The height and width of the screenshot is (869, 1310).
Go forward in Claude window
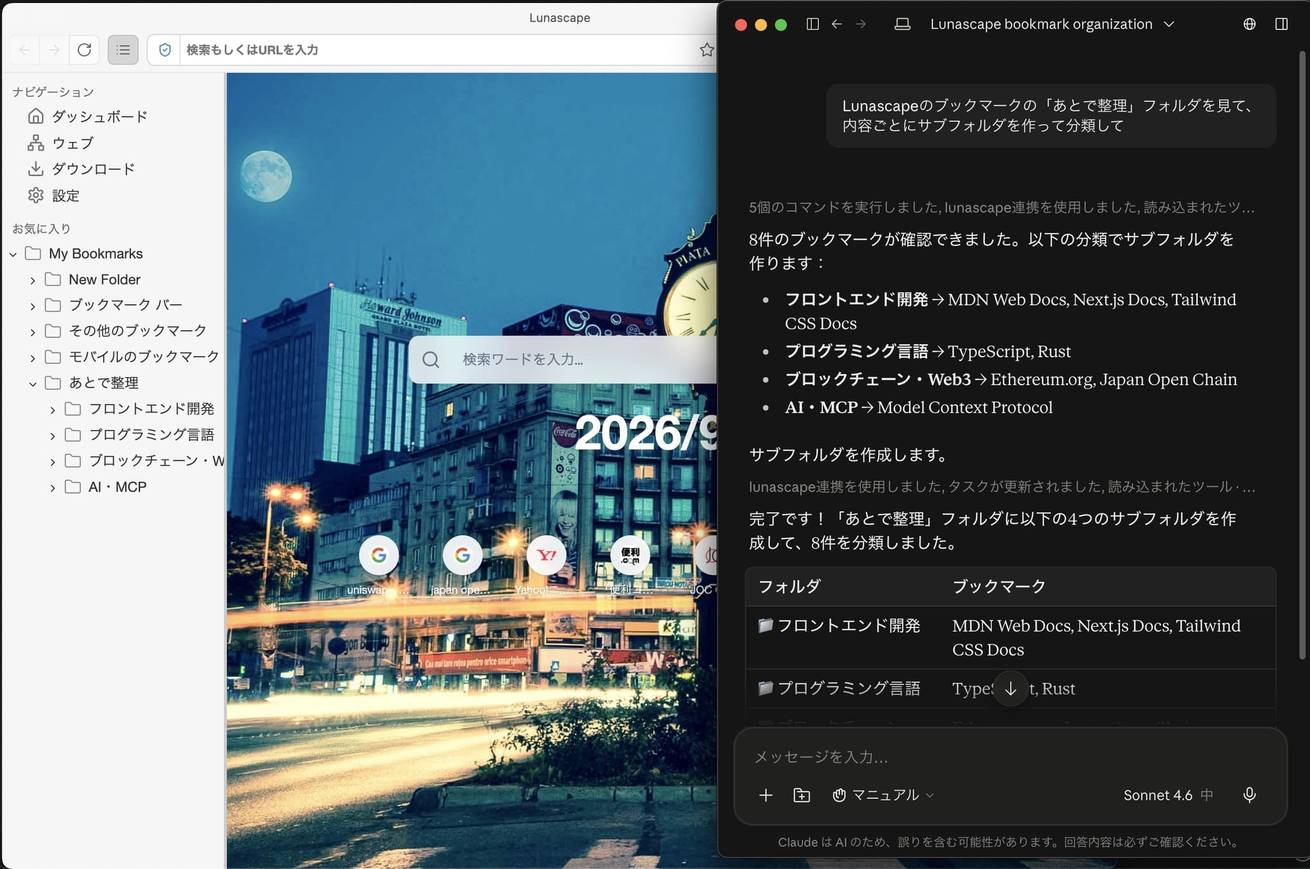point(860,24)
